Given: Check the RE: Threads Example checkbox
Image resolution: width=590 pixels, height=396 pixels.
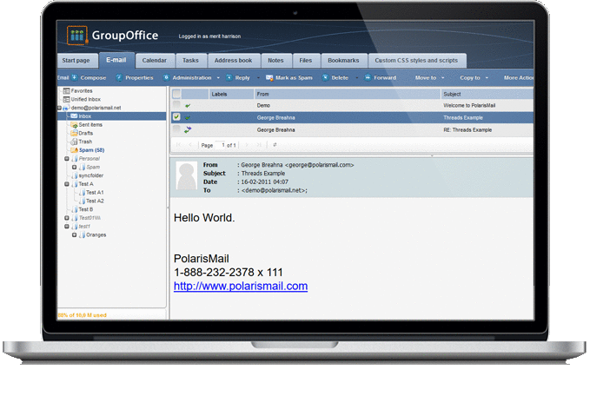Looking at the screenshot, I should pyautogui.click(x=176, y=129).
